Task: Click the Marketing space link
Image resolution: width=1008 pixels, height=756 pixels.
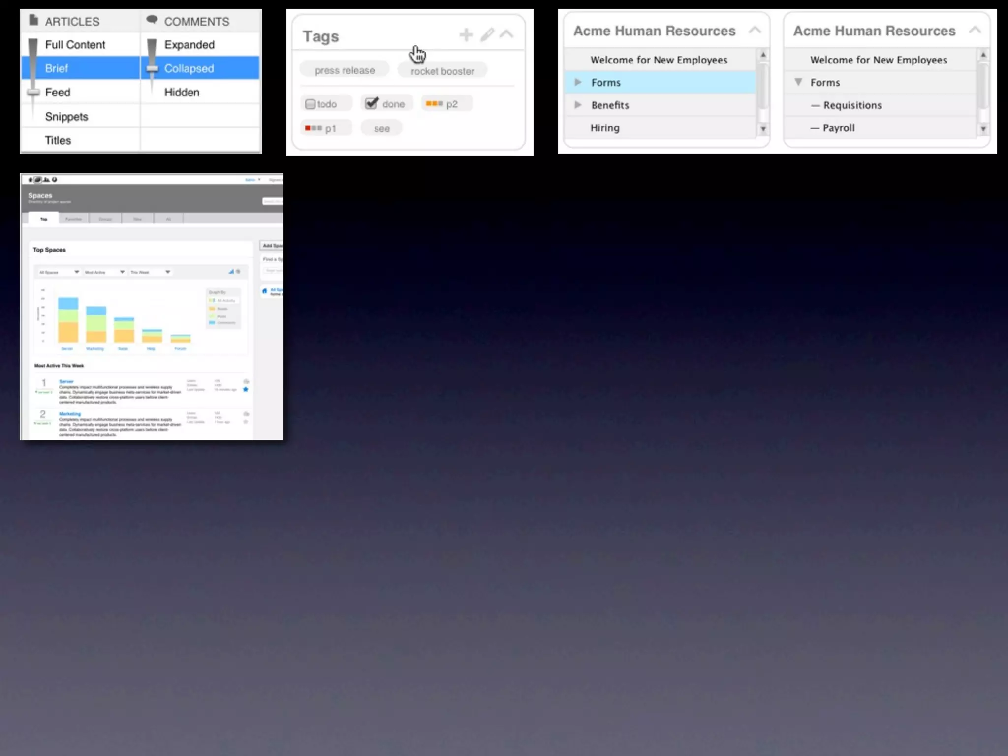Action: (70, 414)
